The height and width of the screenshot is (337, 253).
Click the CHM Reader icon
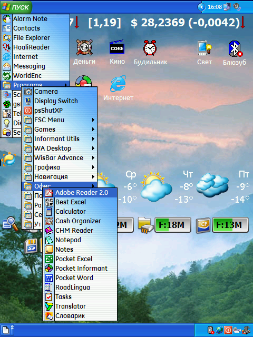pyautogui.click(x=49, y=231)
